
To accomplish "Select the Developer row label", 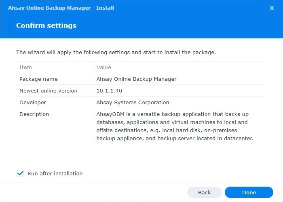I will click(33, 102).
